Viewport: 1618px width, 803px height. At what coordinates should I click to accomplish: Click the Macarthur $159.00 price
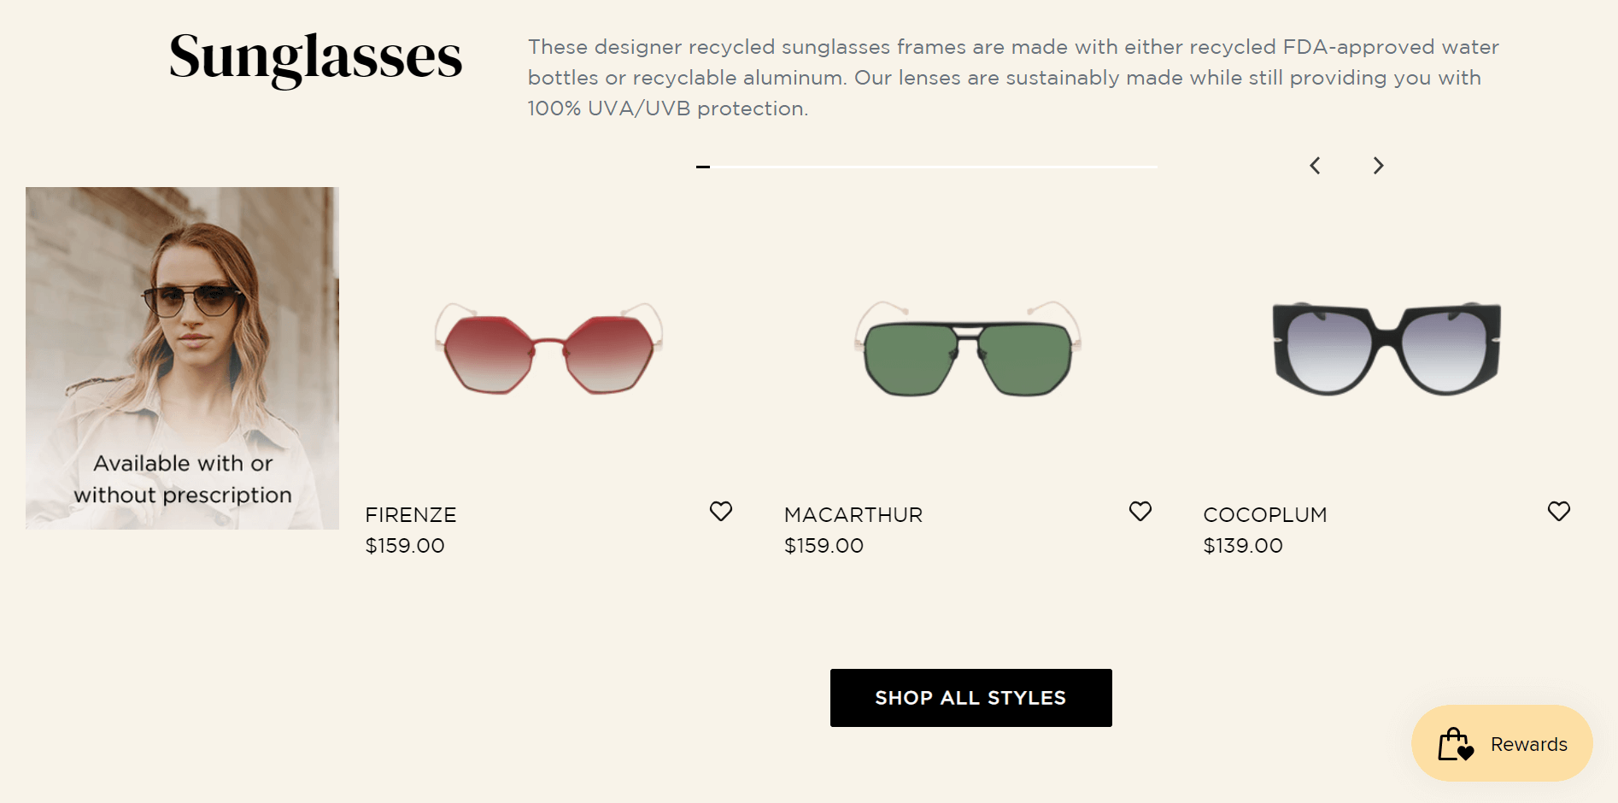(824, 546)
